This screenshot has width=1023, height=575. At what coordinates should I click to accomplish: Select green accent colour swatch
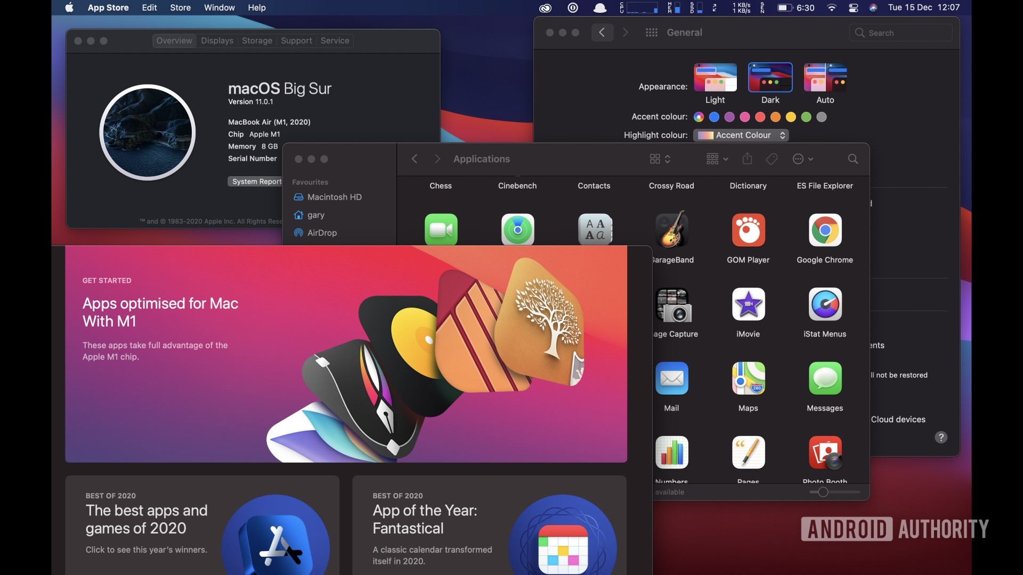[807, 117]
